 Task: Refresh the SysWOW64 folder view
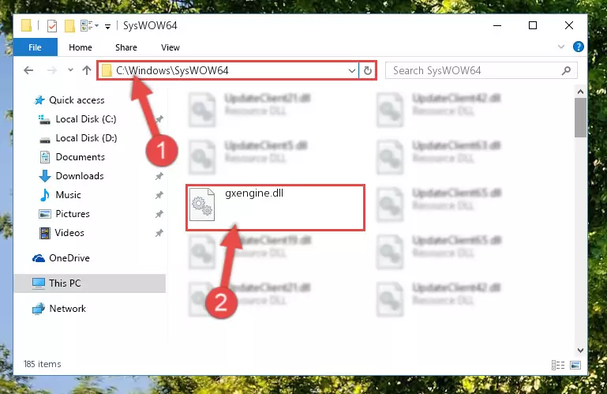[367, 70]
